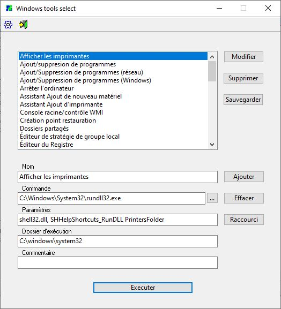281x309 pixels.
Task: Run the tool with Executer button
Action: pos(143,288)
